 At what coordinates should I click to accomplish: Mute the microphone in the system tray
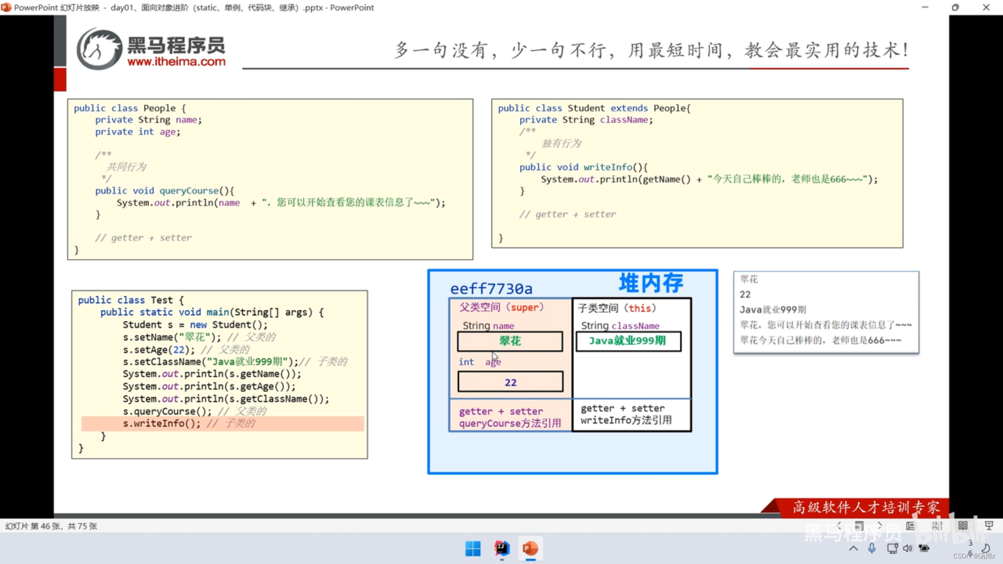(x=872, y=548)
